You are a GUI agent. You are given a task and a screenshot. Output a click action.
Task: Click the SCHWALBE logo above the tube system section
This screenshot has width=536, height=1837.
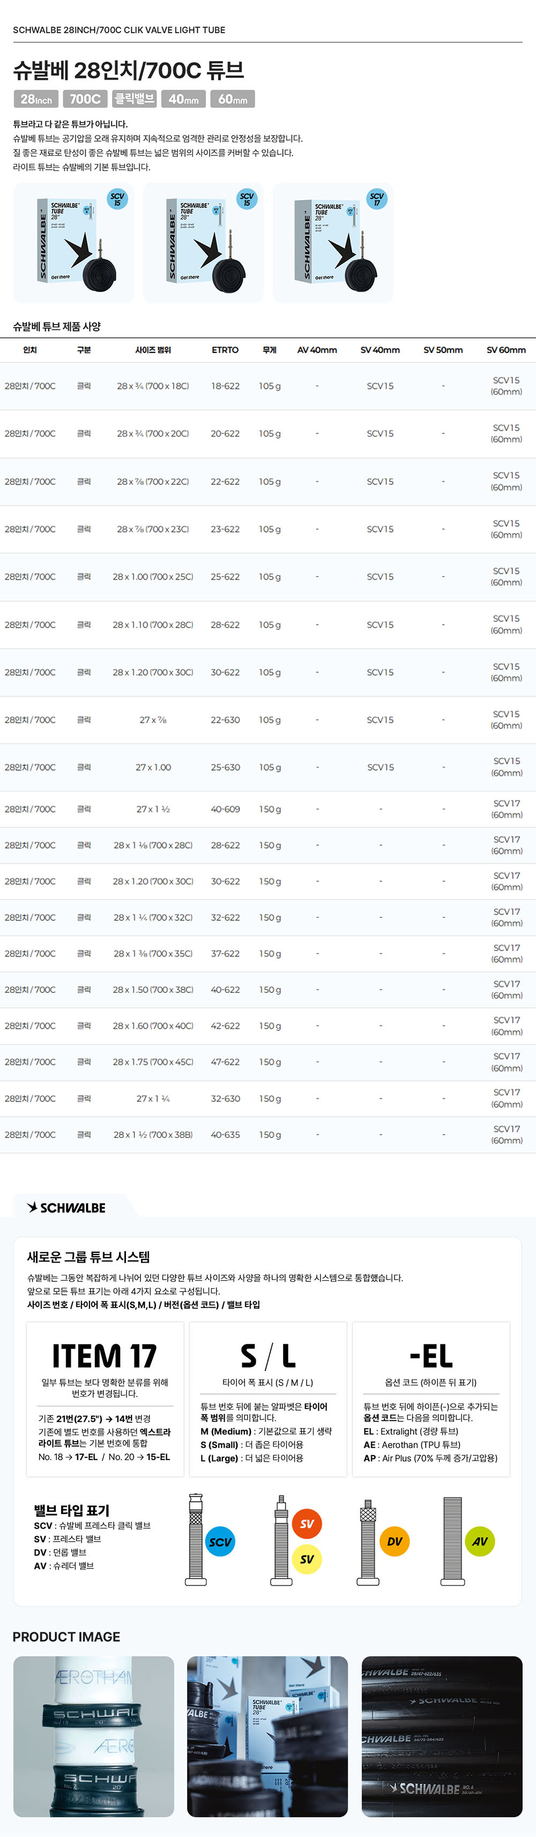pyautogui.click(x=66, y=1207)
